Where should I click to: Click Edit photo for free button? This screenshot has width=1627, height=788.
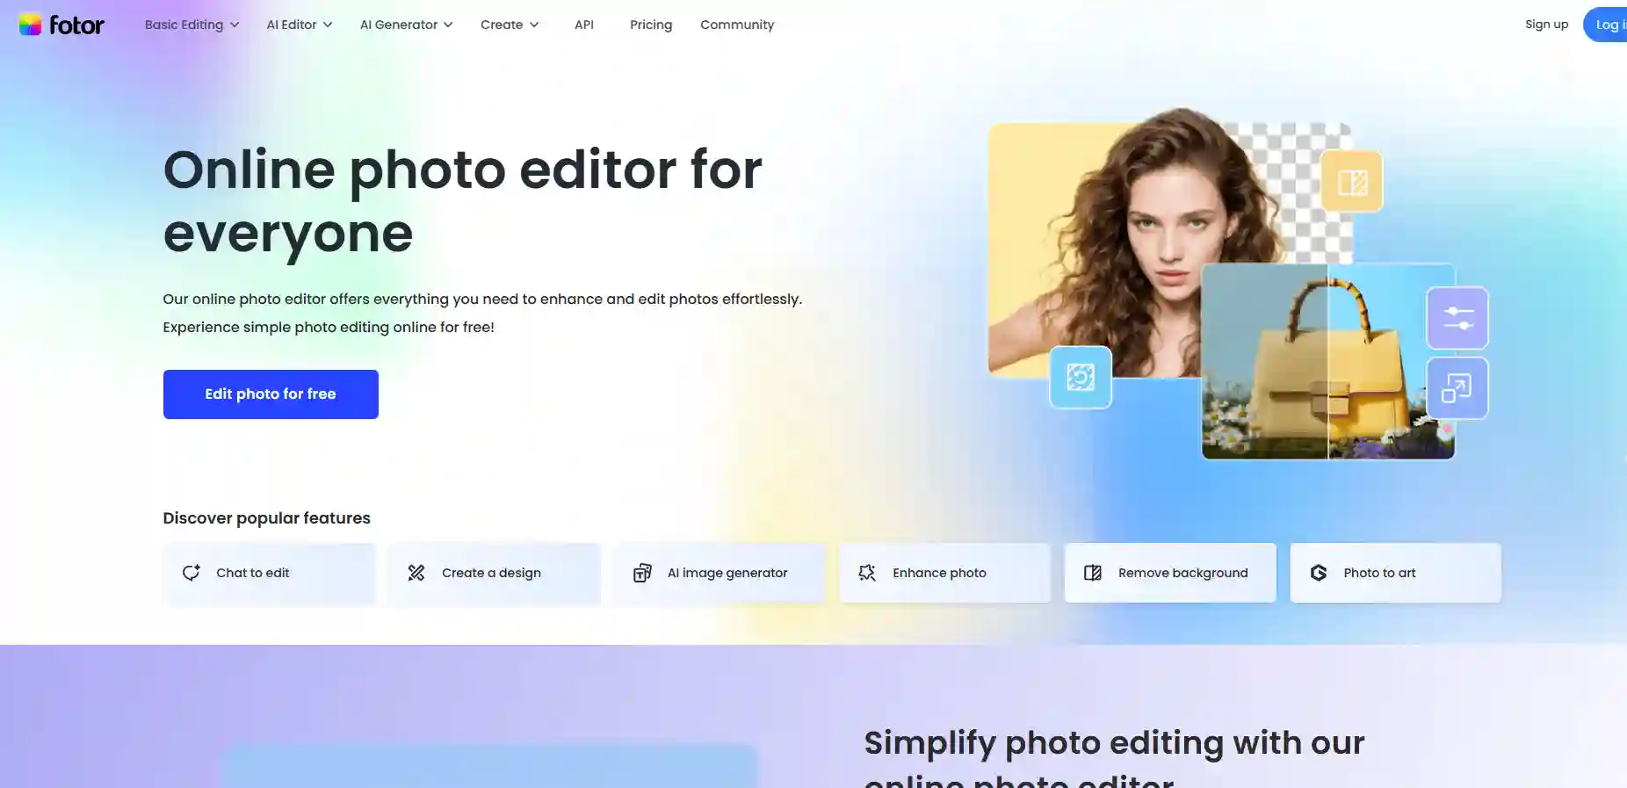tap(271, 394)
